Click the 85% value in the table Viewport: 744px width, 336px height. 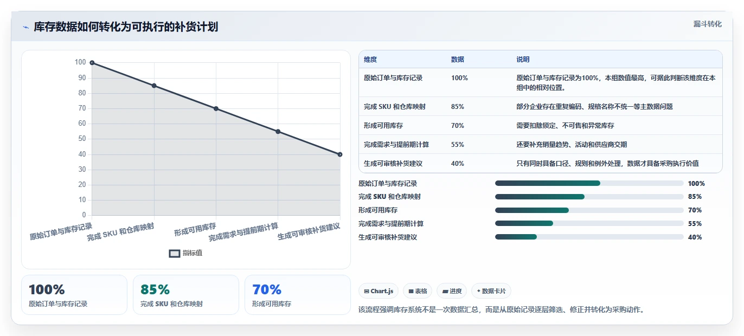pos(458,107)
